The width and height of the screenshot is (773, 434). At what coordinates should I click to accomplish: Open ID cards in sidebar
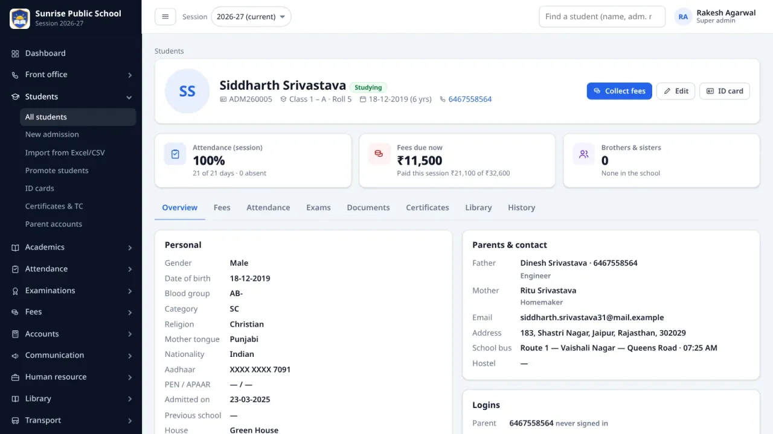[78, 188]
